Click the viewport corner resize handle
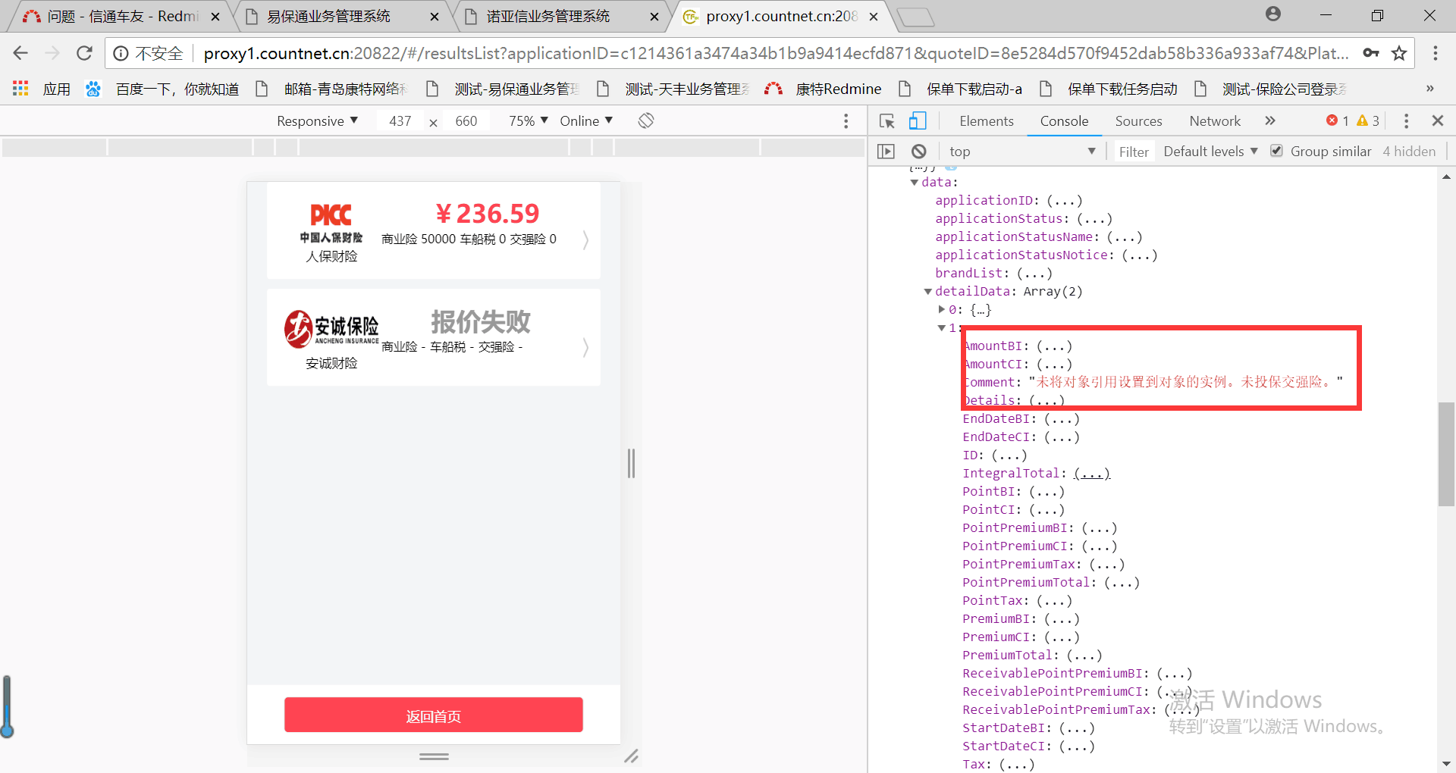1456x773 pixels. [x=631, y=756]
